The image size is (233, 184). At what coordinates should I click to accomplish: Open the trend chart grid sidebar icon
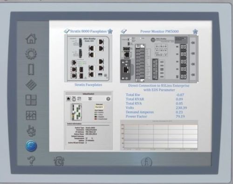click(x=31, y=115)
